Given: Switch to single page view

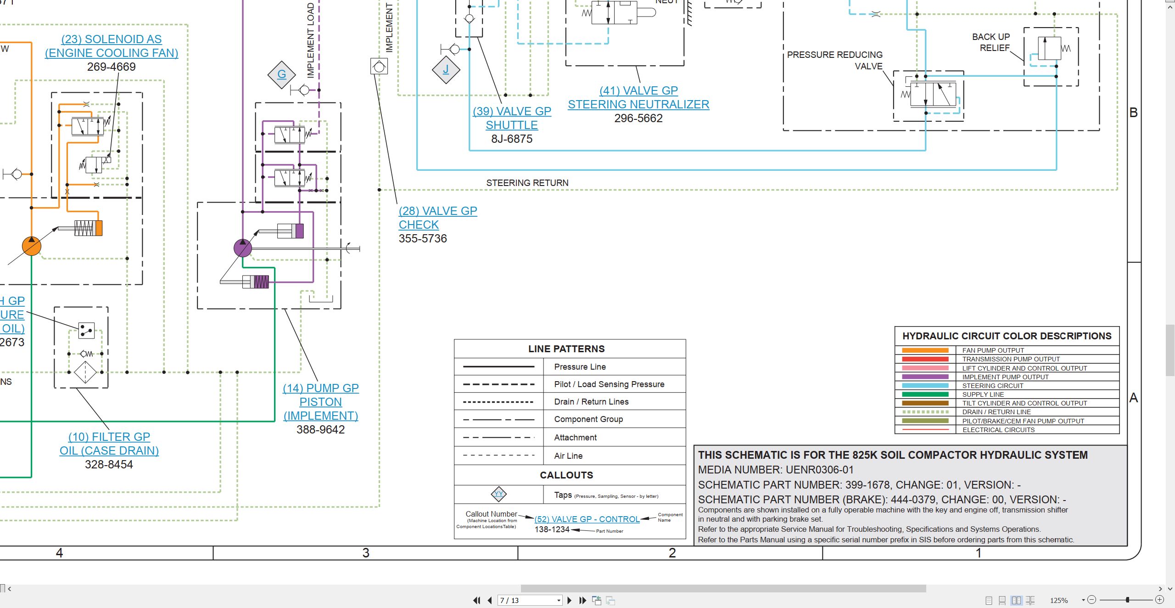Looking at the screenshot, I should 989,600.
